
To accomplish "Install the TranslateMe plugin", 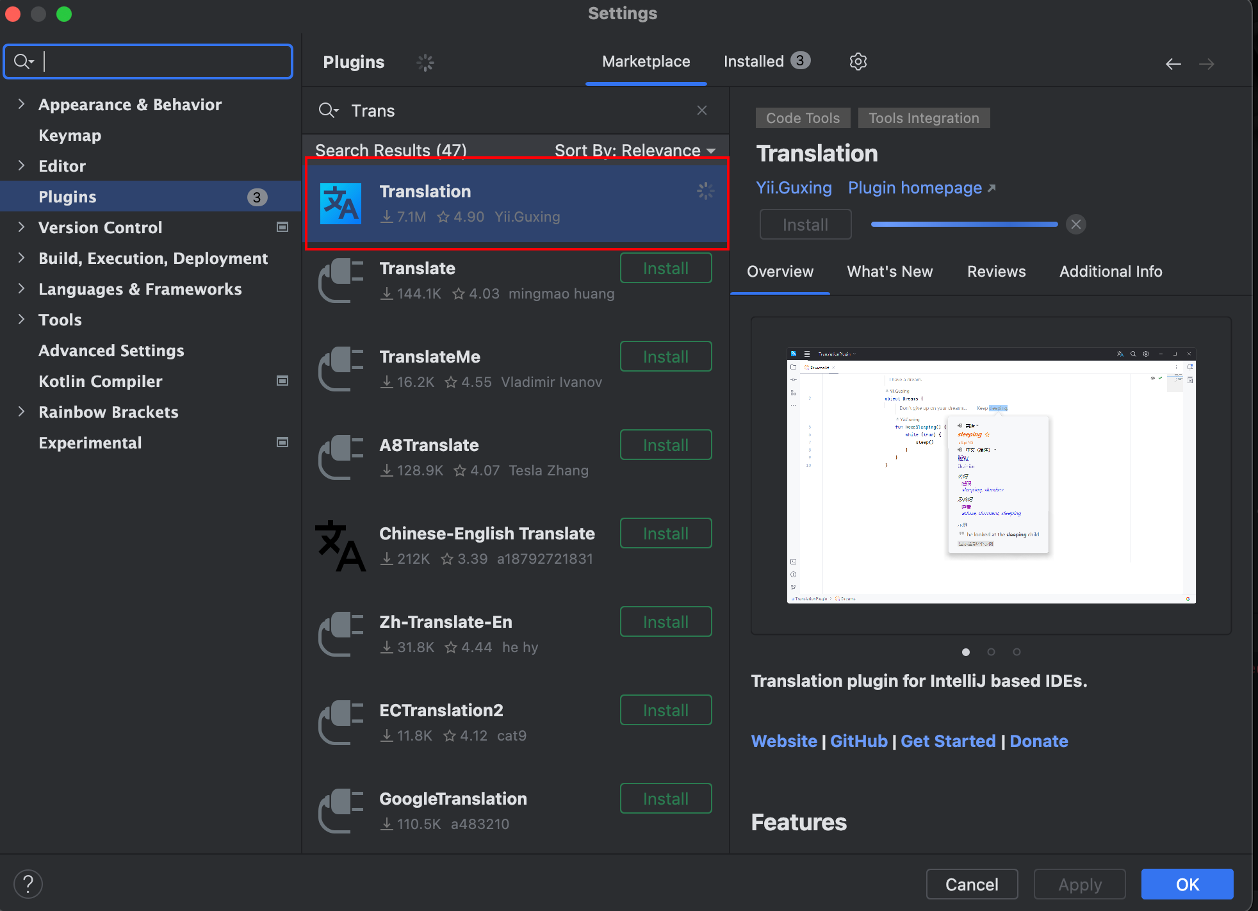I will coord(666,357).
